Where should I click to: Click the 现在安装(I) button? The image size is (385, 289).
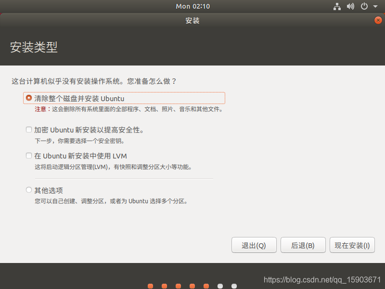coord(352,245)
